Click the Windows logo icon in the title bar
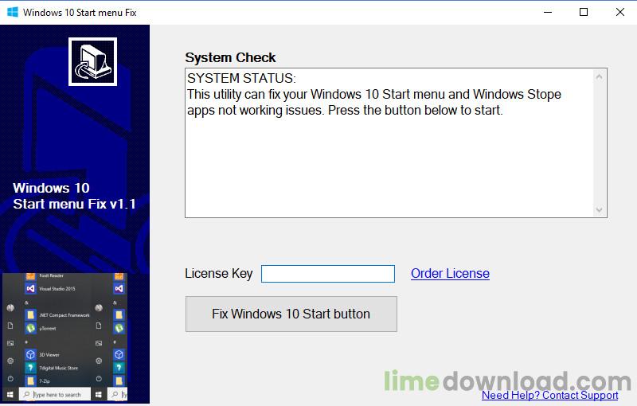Viewport: 637px width, 406px height. 13,12
